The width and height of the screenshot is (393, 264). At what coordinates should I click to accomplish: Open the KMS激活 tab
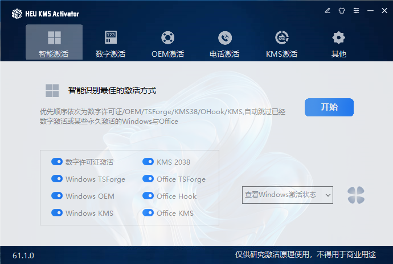pyautogui.click(x=282, y=44)
